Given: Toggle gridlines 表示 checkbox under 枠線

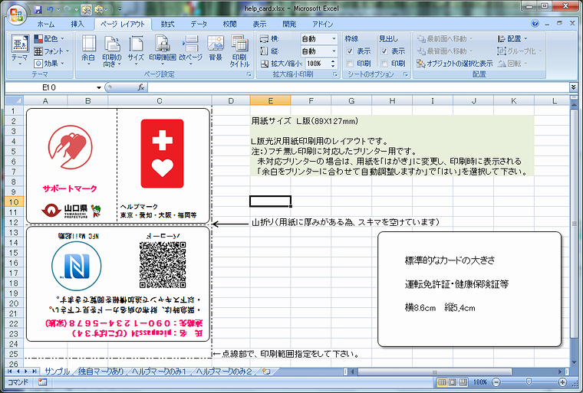Looking at the screenshot, I should coord(351,51).
